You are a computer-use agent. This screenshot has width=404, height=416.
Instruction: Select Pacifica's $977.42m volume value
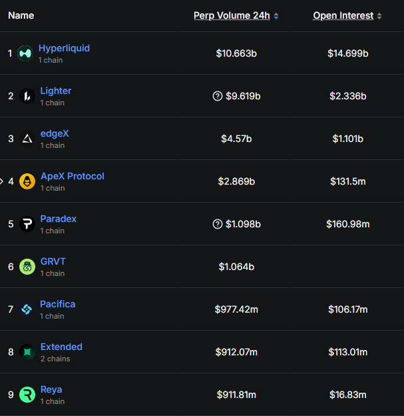coord(236,309)
